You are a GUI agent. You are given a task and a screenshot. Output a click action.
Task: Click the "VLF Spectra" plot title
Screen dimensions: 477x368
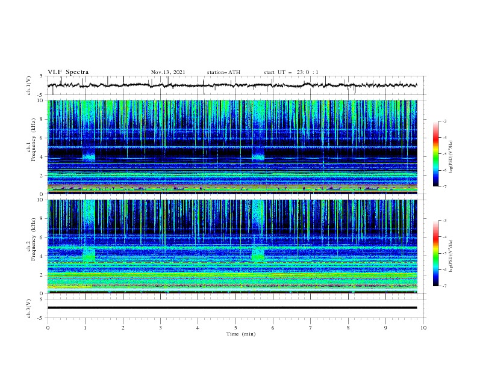pyautogui.click(x=68, y=72)
